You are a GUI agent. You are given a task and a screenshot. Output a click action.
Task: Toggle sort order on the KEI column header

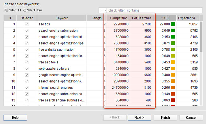point(165,18)
